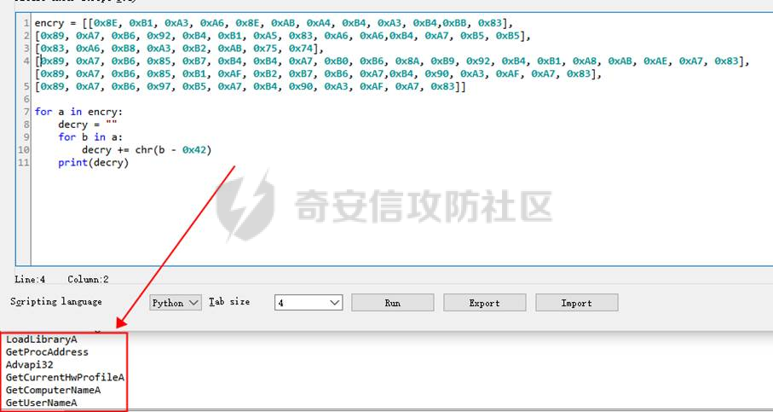Select GetUserNameA output line
The image size is (773, 412).
41,403
